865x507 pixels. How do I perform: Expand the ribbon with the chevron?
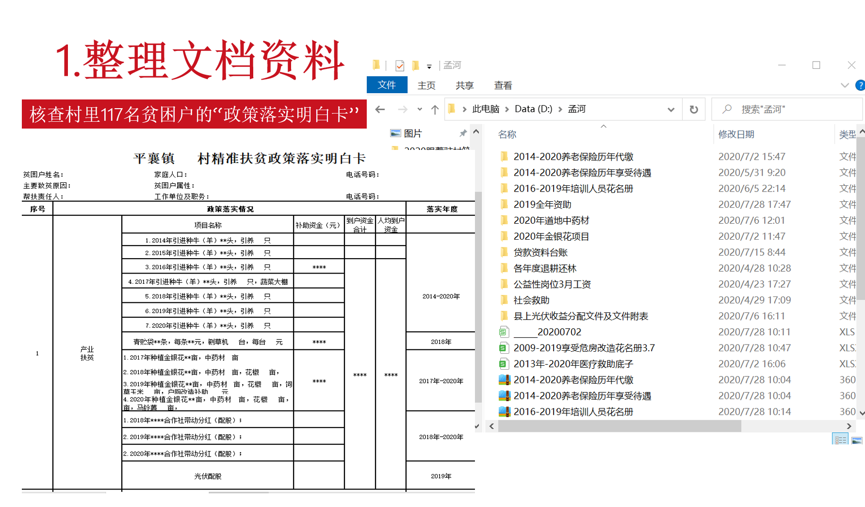tap(845, 85)
